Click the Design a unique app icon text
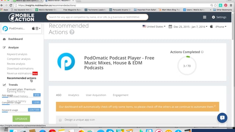 point(80,120)
